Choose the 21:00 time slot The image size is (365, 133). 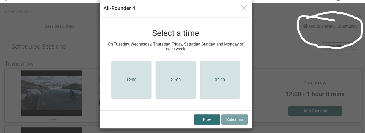(x=176, y=80)
